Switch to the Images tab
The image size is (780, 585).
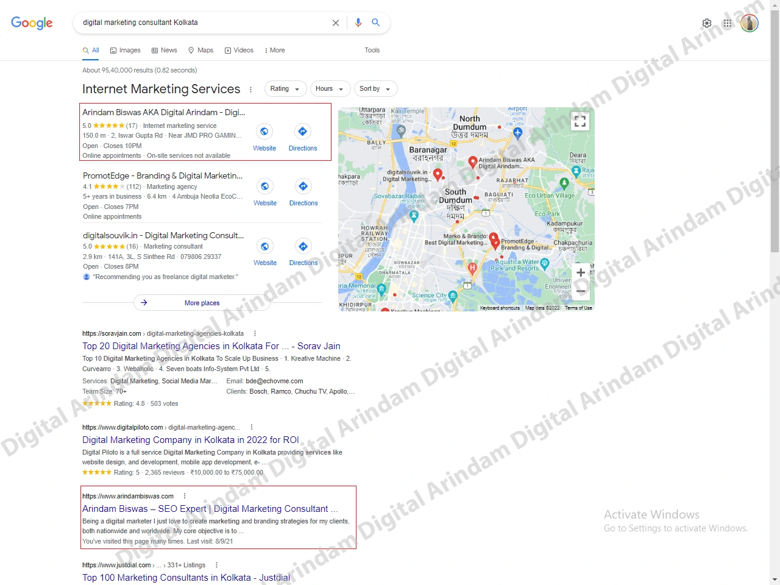click(x=125, y=50)
